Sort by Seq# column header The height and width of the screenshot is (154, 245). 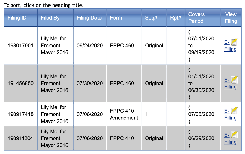pos(151,18)
